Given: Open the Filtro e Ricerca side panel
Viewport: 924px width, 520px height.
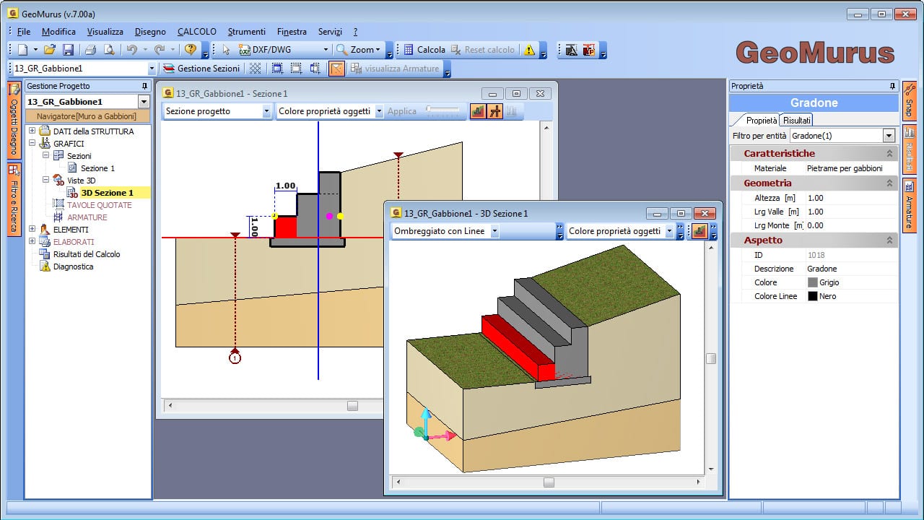Looking at the screenshot, I should pos(14,199).
